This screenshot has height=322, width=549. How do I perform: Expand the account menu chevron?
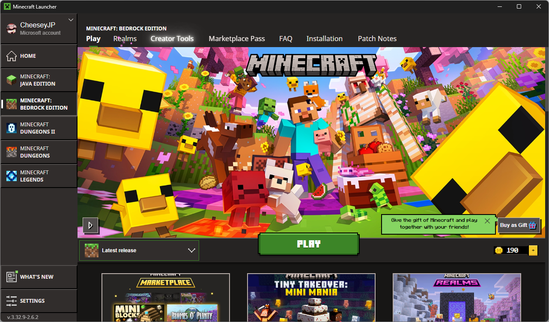(71, 20)
